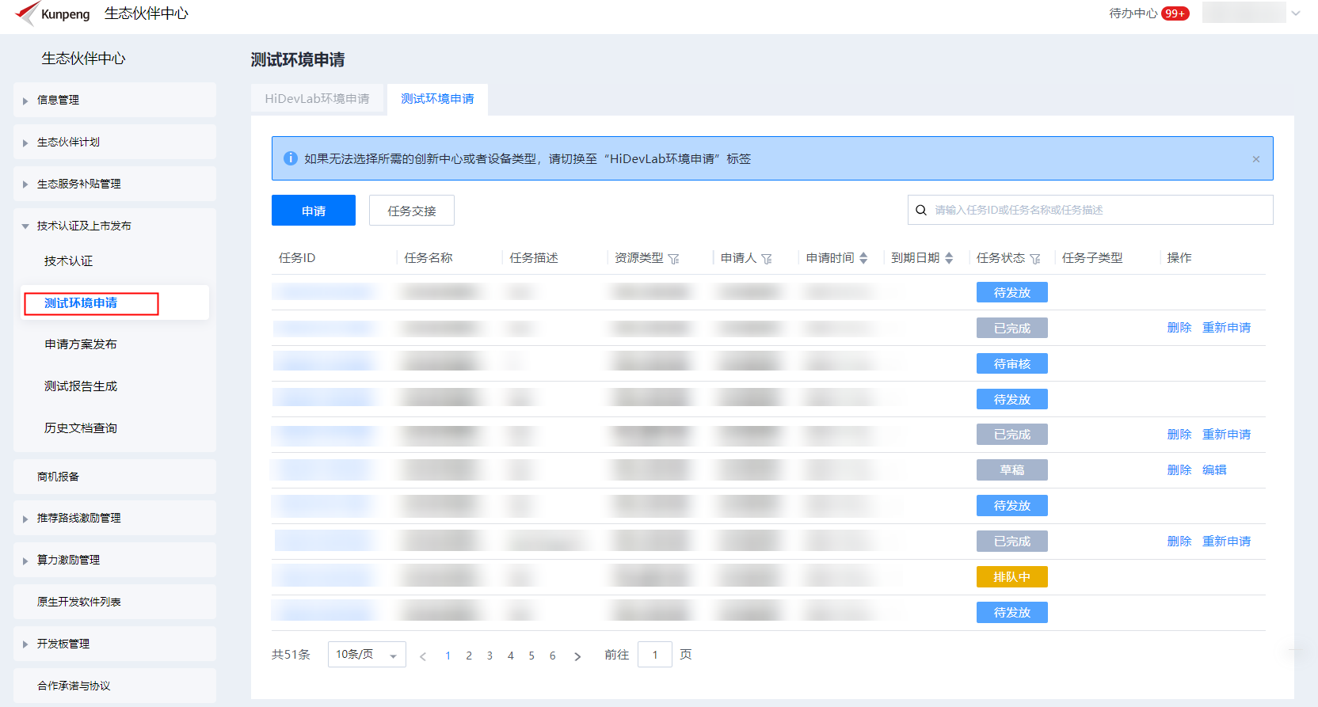1318x707 pixels.
Task: Sort by 申请时间 column arrows
Action: point(863,258)
